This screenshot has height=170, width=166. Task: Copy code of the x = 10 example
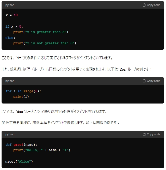click(151, 5)
